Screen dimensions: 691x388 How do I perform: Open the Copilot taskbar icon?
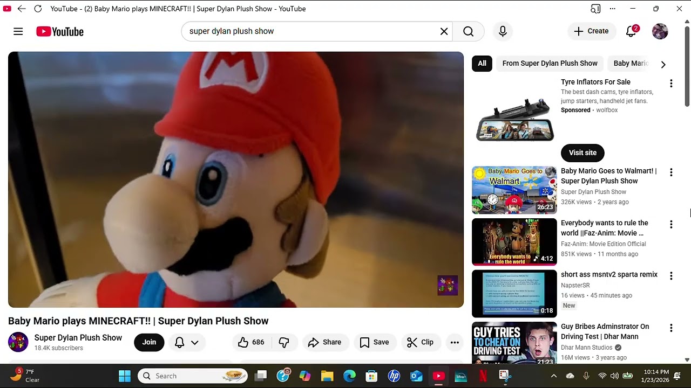(x=305, y=376)
